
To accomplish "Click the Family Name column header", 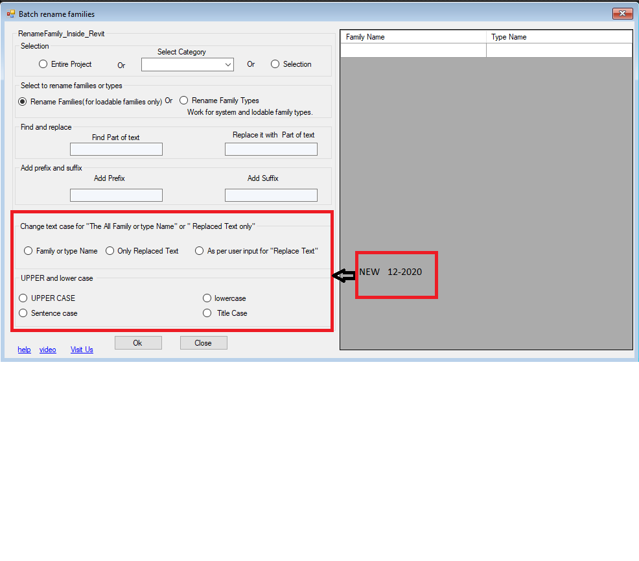I will 413,37.
